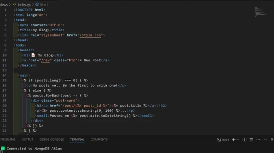
Task: Close the bottom panel
Action: 272,139
